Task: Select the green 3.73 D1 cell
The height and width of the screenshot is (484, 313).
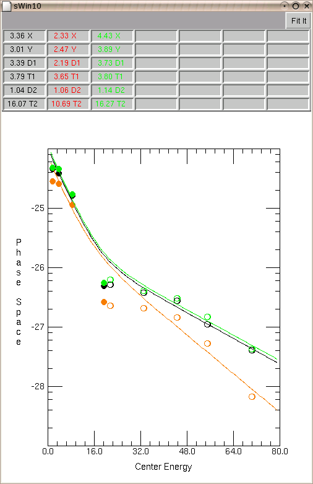Action: pyautogui.click(x=112, y=63)
